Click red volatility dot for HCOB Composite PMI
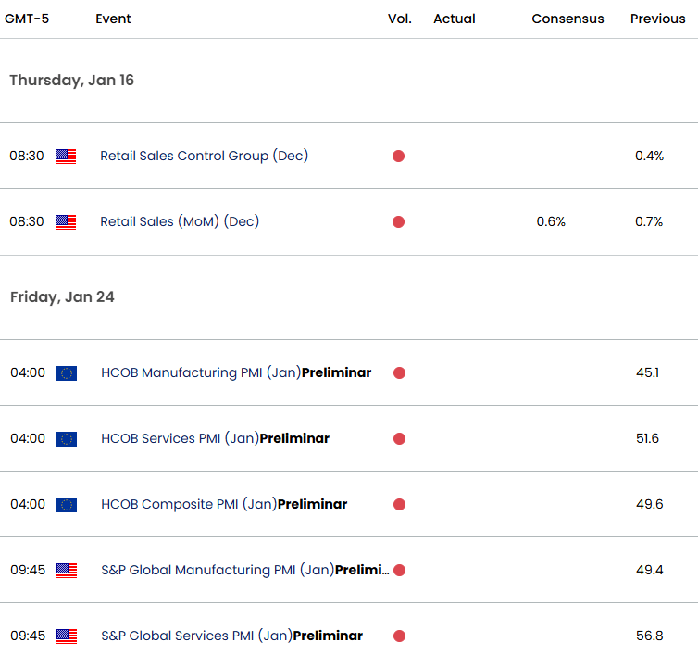This screenshot has width=698, height=655. coord(399,504)
